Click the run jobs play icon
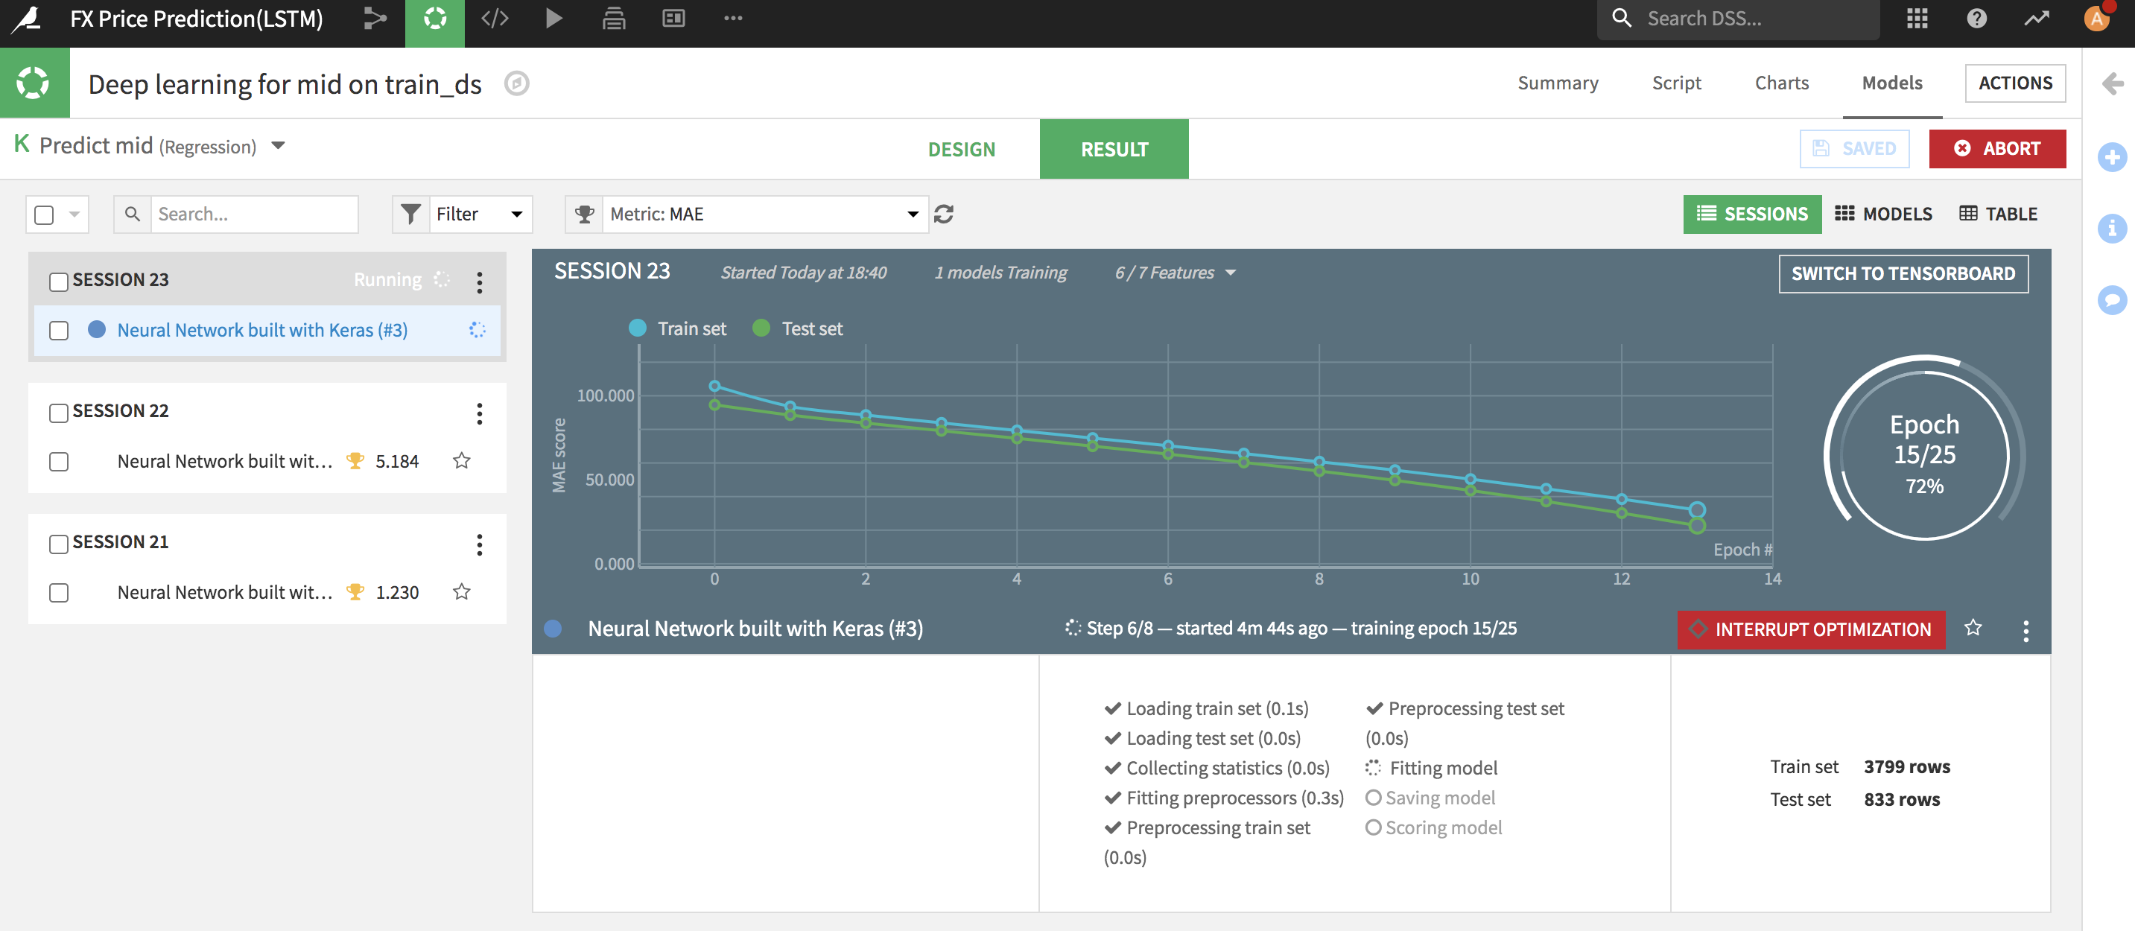 pyautogui.click(x=553, y=18)
